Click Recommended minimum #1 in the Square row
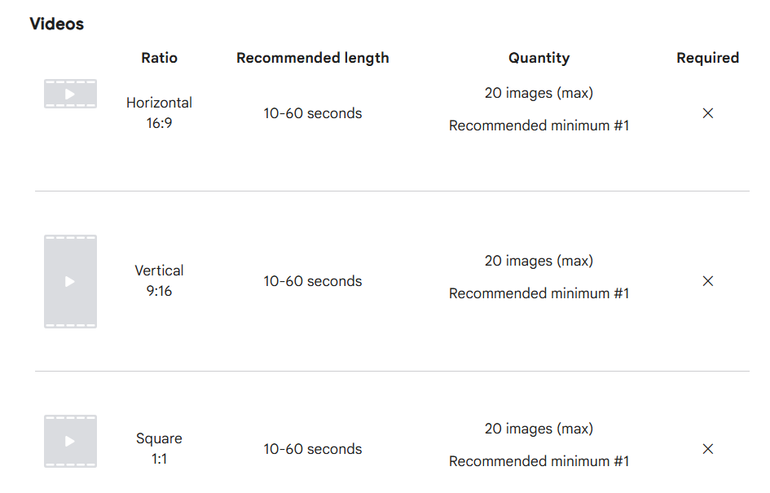770x493 pixels. coord(539,461)
